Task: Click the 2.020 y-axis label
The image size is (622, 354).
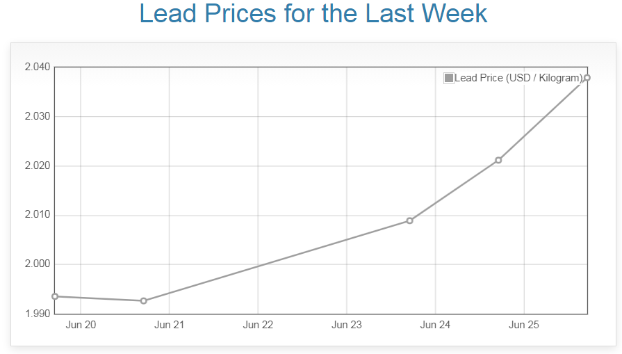Action: coord(37,166)
